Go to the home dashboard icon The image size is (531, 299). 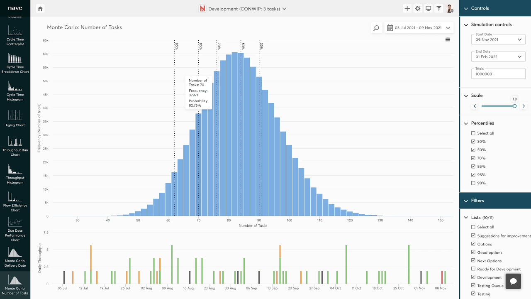click(40, 8)
